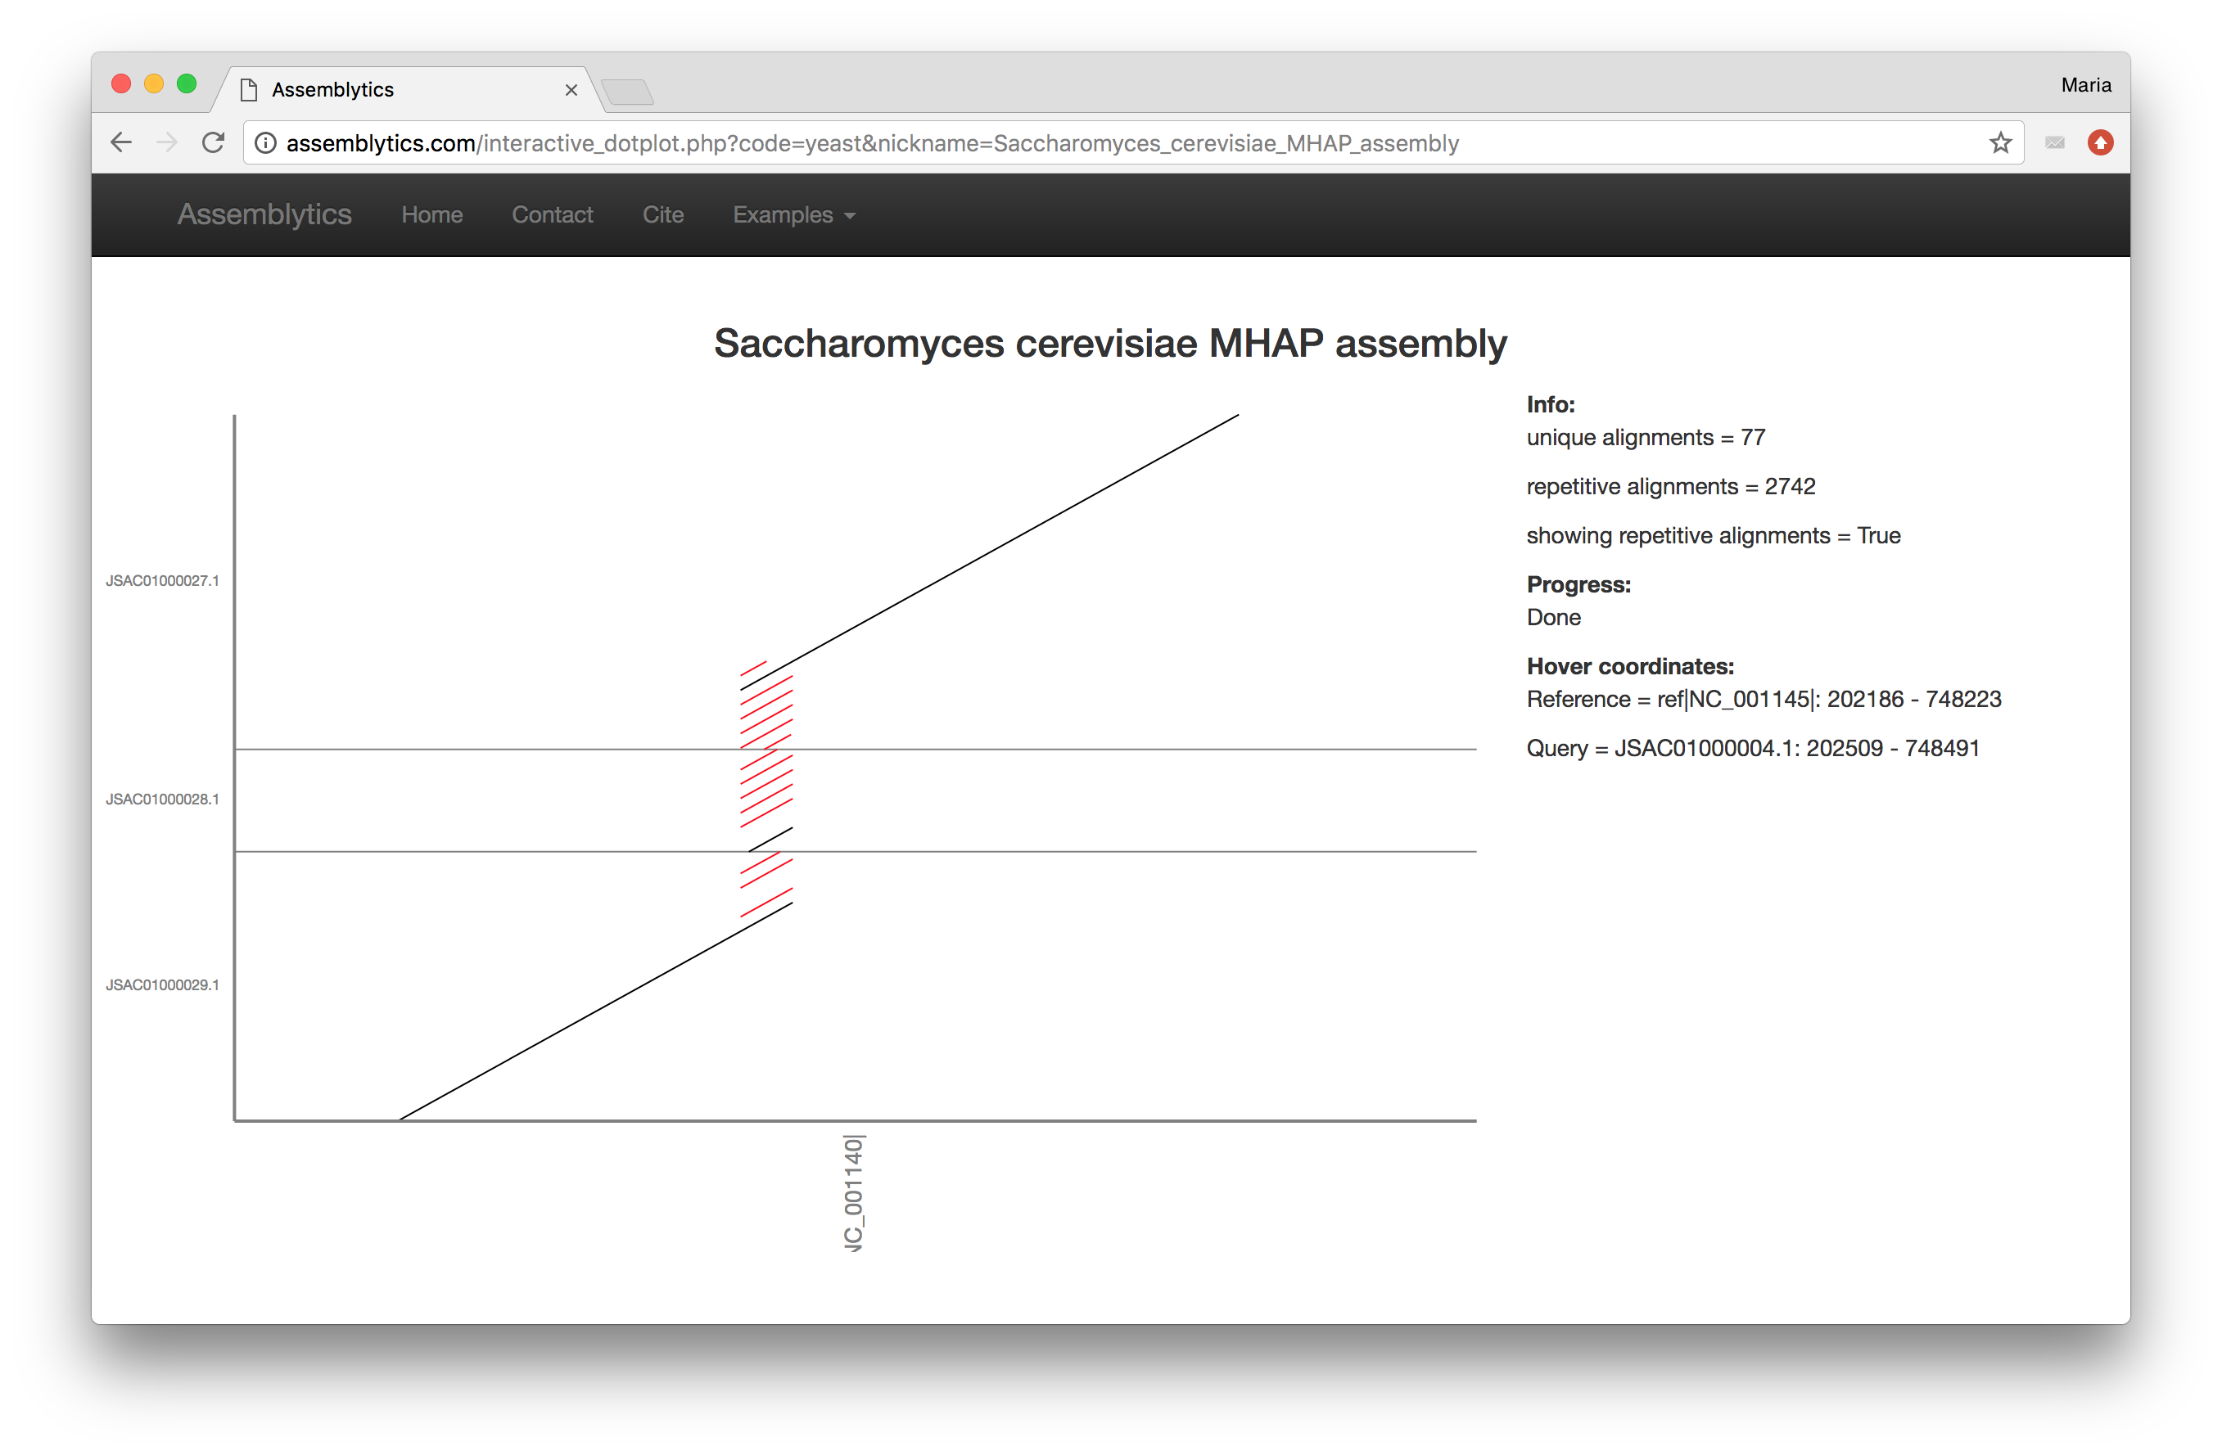2222x1455 pixels.
Task: Click the page info icon in address bar
Action: [x=265, y=142]
